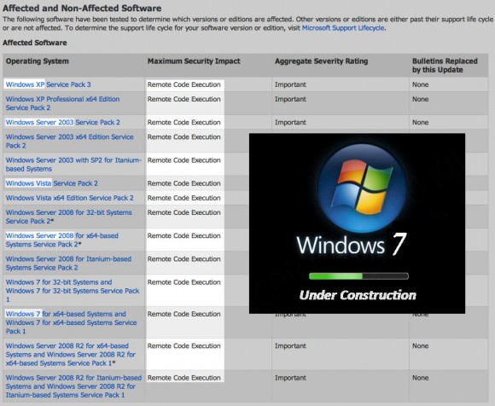The height and width of the screenshot is (406, 495).
Task: Click the Maximum Security Impact column header
Action: tap(194, 61)
